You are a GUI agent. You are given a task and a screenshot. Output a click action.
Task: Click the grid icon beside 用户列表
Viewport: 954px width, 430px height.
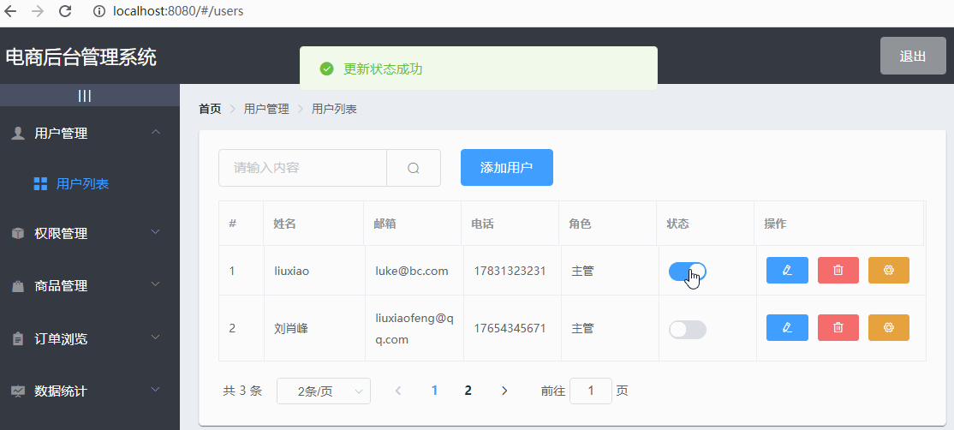coord(40,183)
